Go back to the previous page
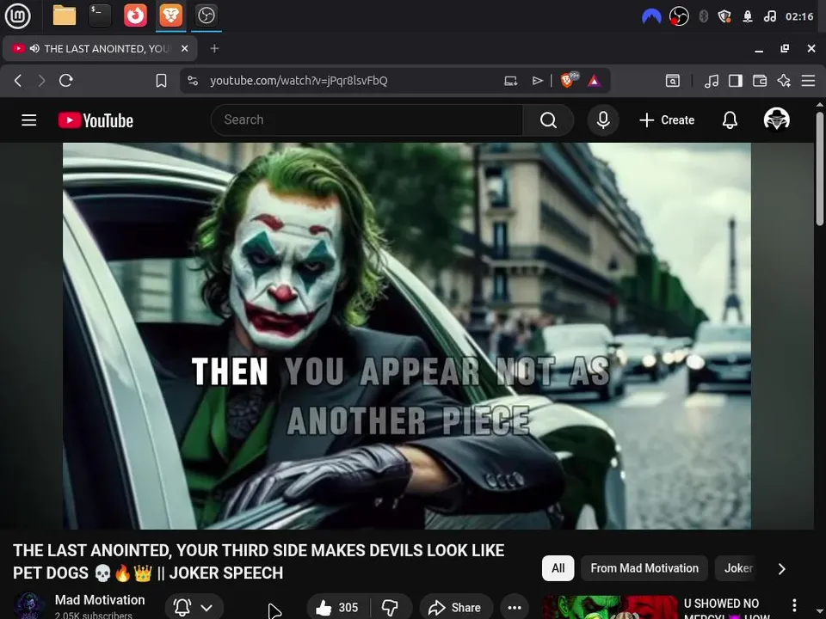The height and width of the screenshot is (619, 826). (18, 81)
